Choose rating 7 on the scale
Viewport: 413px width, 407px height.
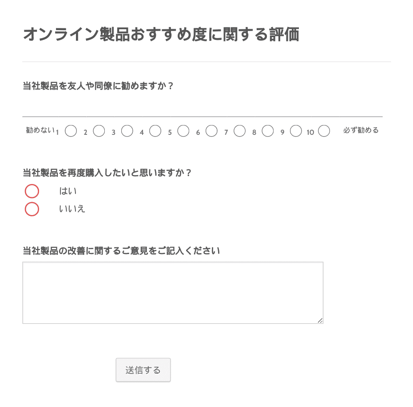240,131
